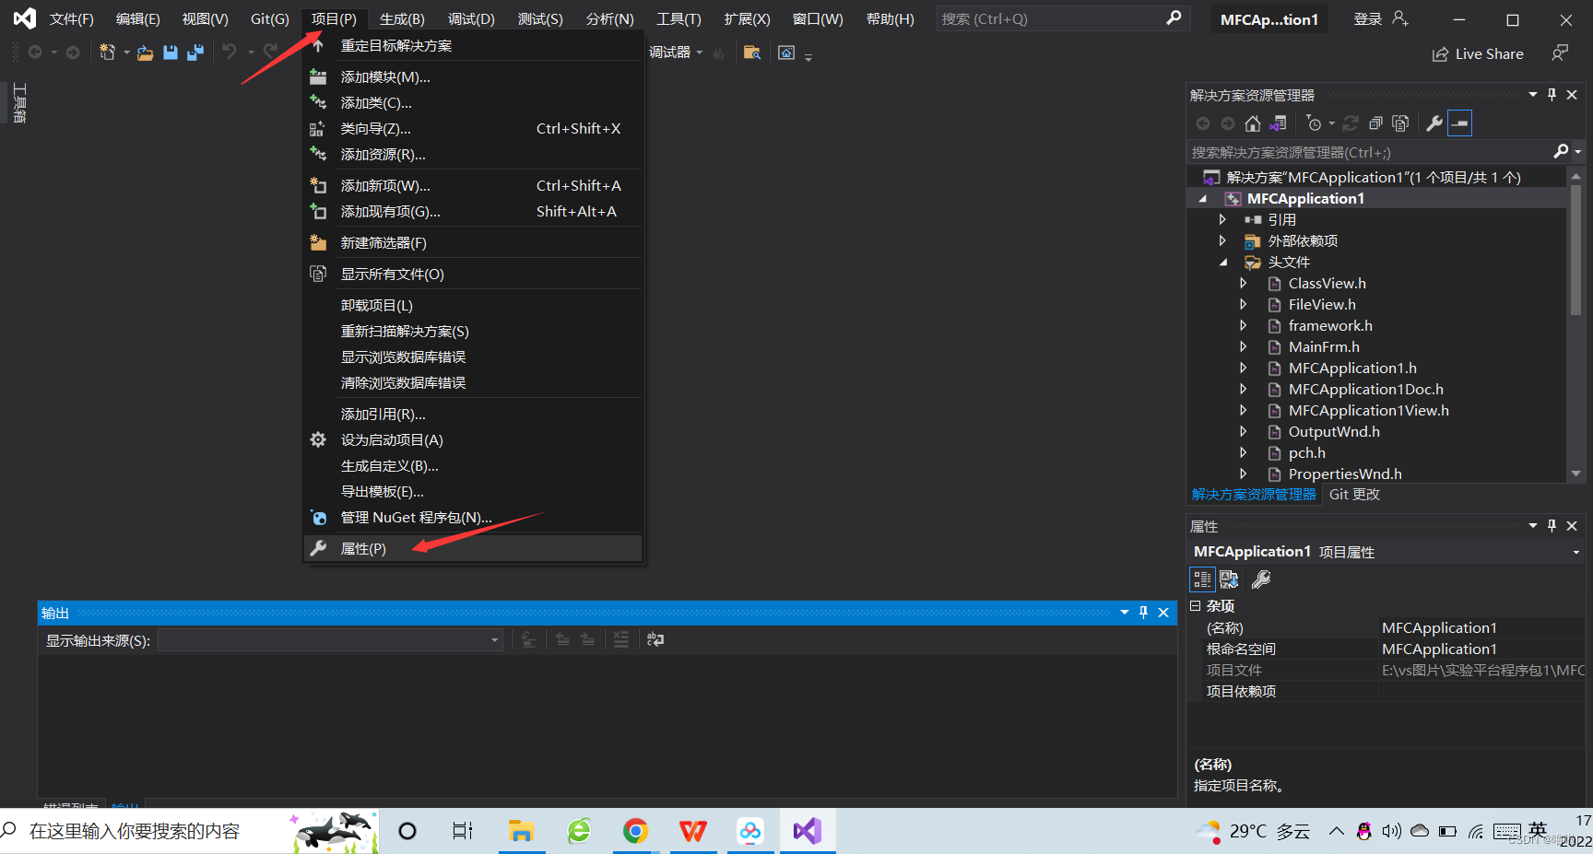Screen dimensions: 1593x854
Task: Click the Save All toolbar icon
Action: (195, 53)
